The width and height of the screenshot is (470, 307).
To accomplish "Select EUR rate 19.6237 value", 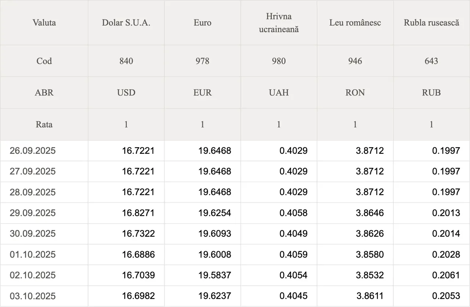I will click(214, 296).
